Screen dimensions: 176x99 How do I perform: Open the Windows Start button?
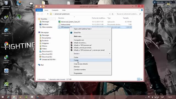[x=2, y=97]
